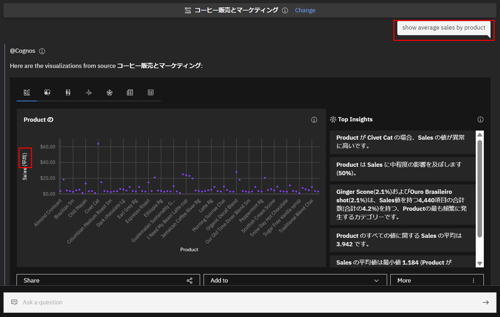Screen dimensions: 500x317
Task: Click the insights scrollbar down arrow
Action: tap(480, 263)
